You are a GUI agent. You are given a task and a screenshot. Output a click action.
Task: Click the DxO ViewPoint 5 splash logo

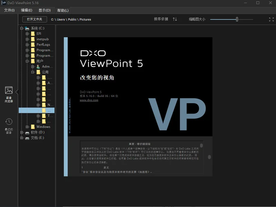(111, 59)
